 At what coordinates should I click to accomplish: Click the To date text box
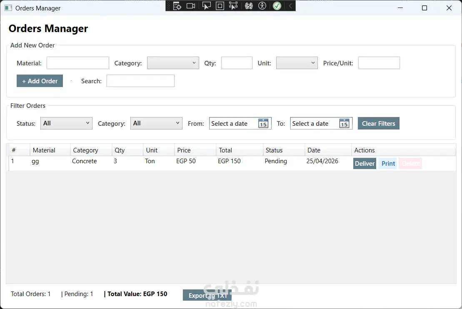point(315,123)
